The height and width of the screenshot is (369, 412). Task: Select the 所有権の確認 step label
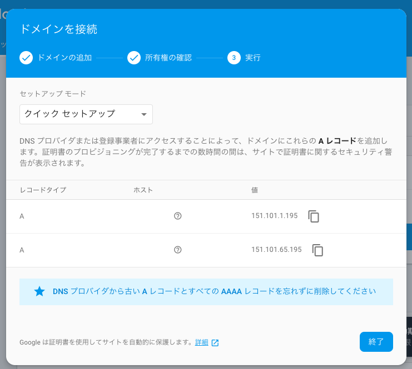(x=168, y=58)
